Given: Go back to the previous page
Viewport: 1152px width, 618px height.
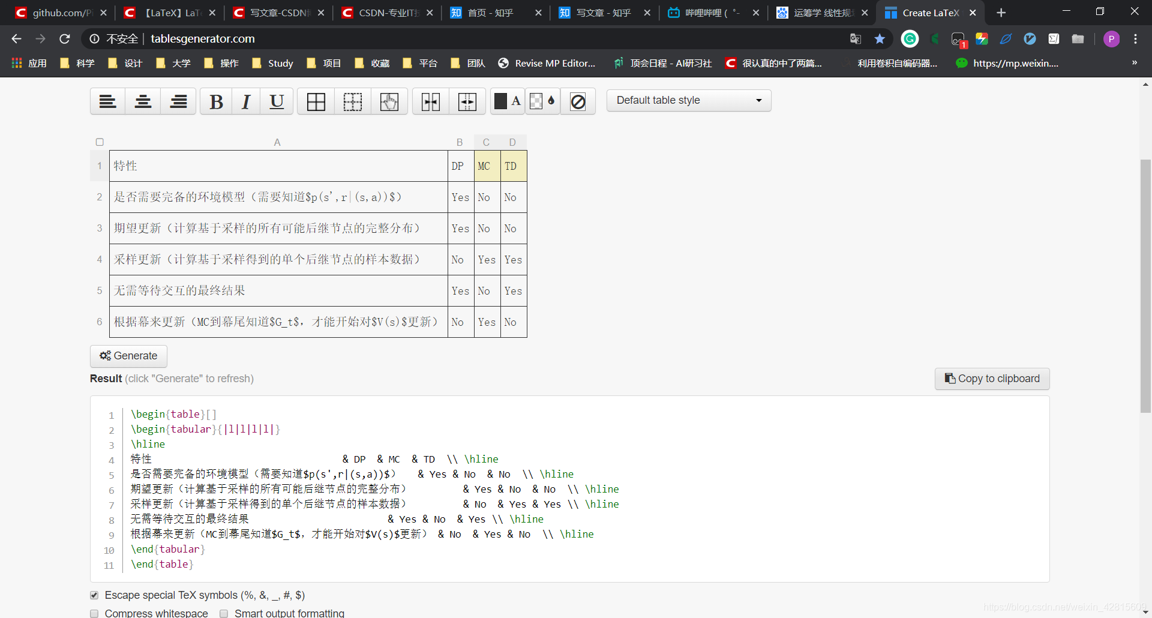Looking at the screenshot, I should [x=16, y=38].
